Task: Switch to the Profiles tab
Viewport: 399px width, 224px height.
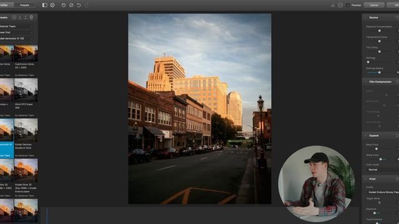Action: tap(7, 5)
